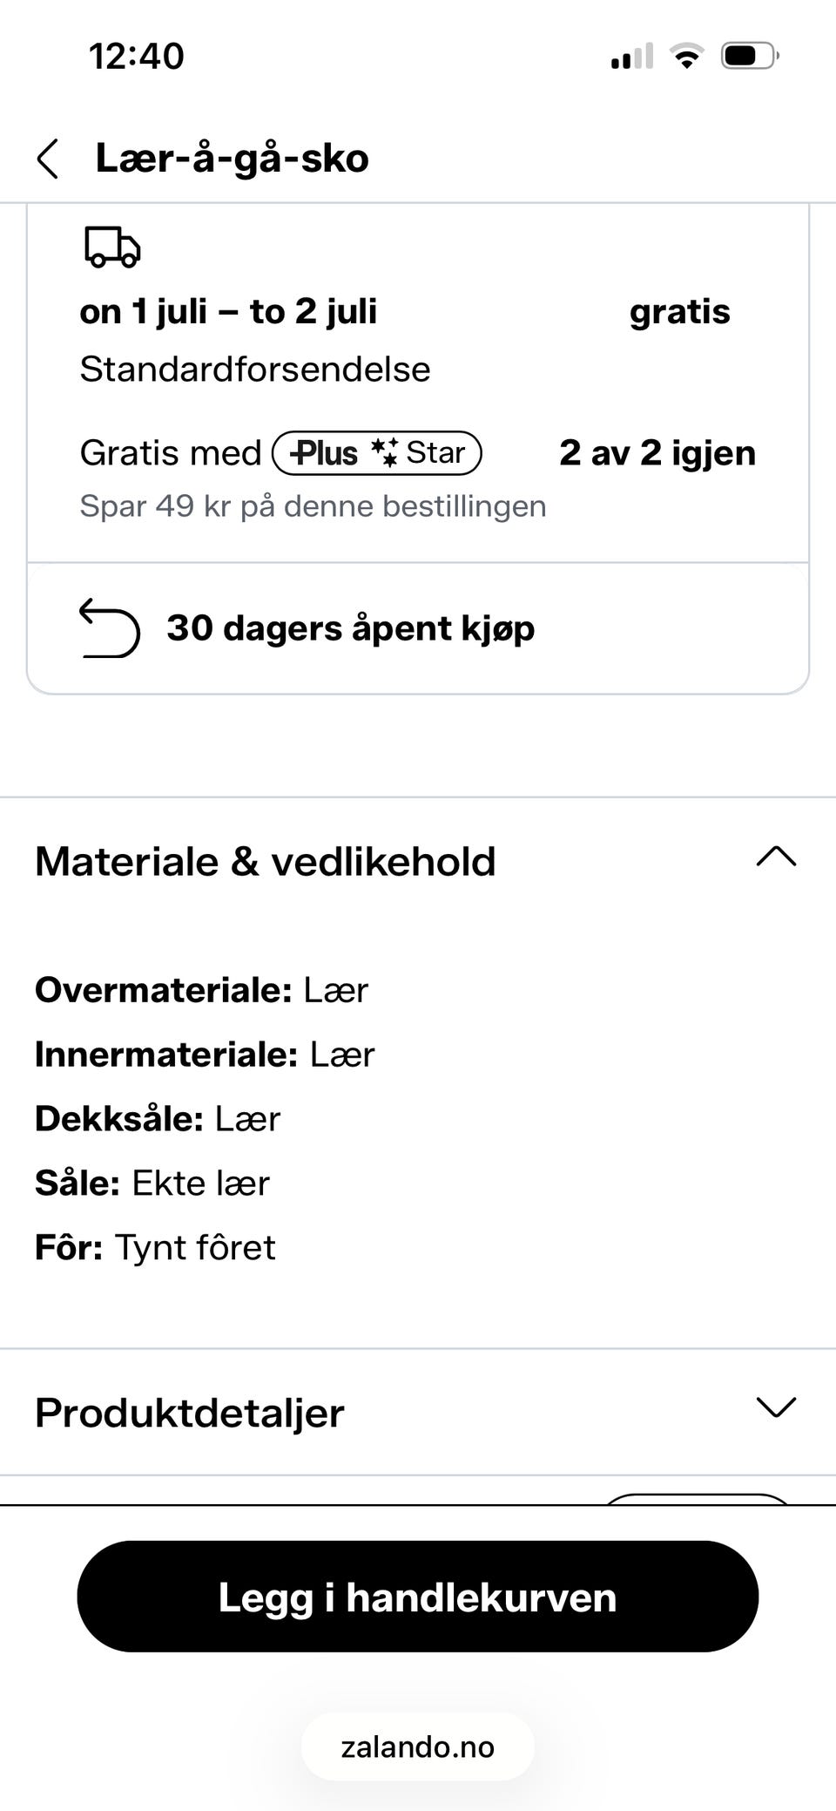Tap the Lær-å-gå-sko page title
The height and width of the screenshot is (1811, 836).
tap(233, 159)
